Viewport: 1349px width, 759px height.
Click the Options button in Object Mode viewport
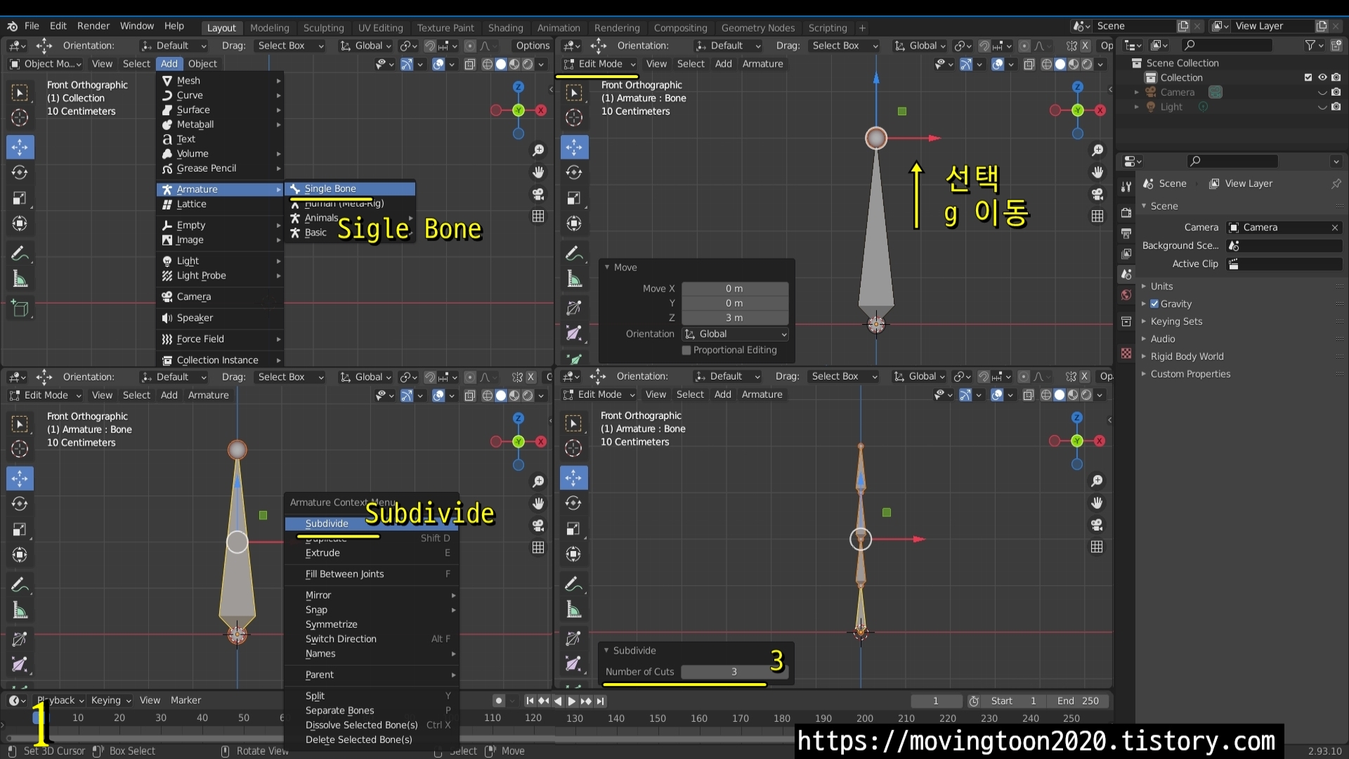533,45
